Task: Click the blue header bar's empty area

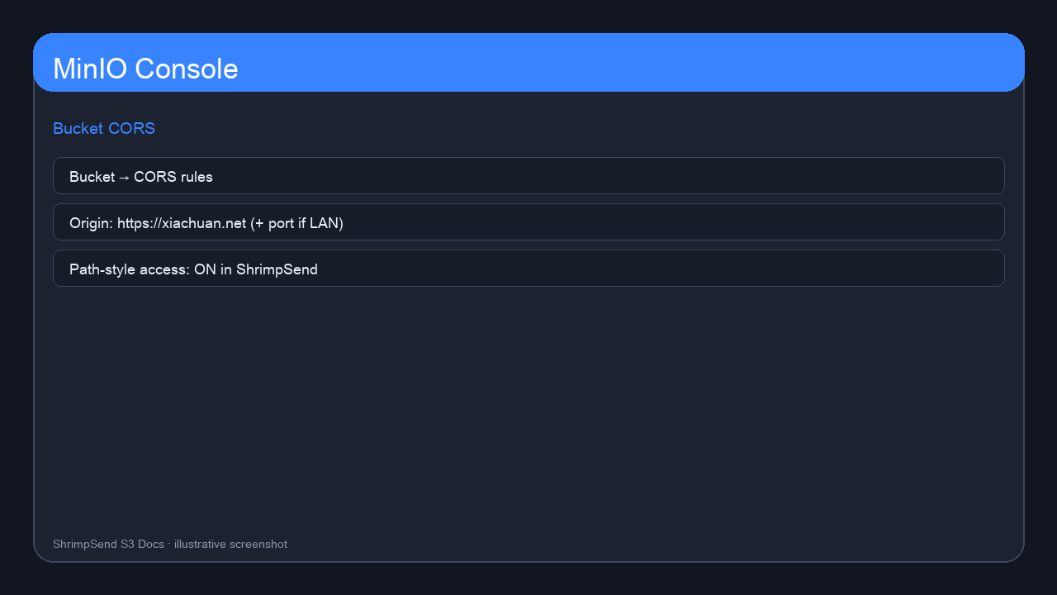Action: pos(628,63)
